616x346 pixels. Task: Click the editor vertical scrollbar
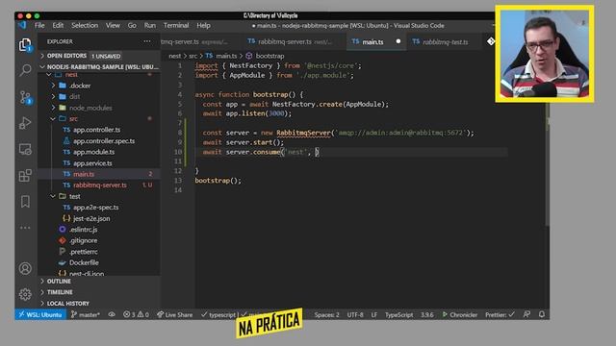tap(547, 164)
